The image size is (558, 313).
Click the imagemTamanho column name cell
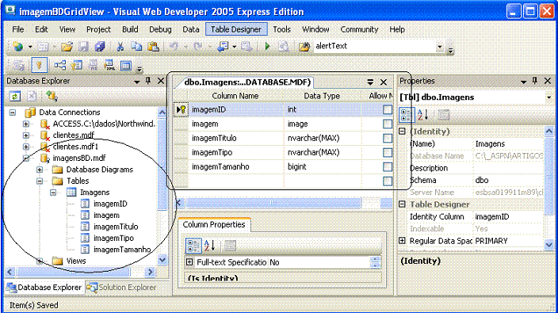pyautogui.click(x=235, y=167)
